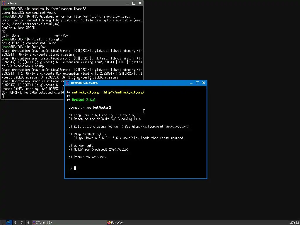
Task: Click the xterm window title text
Action: click(12, 3)
